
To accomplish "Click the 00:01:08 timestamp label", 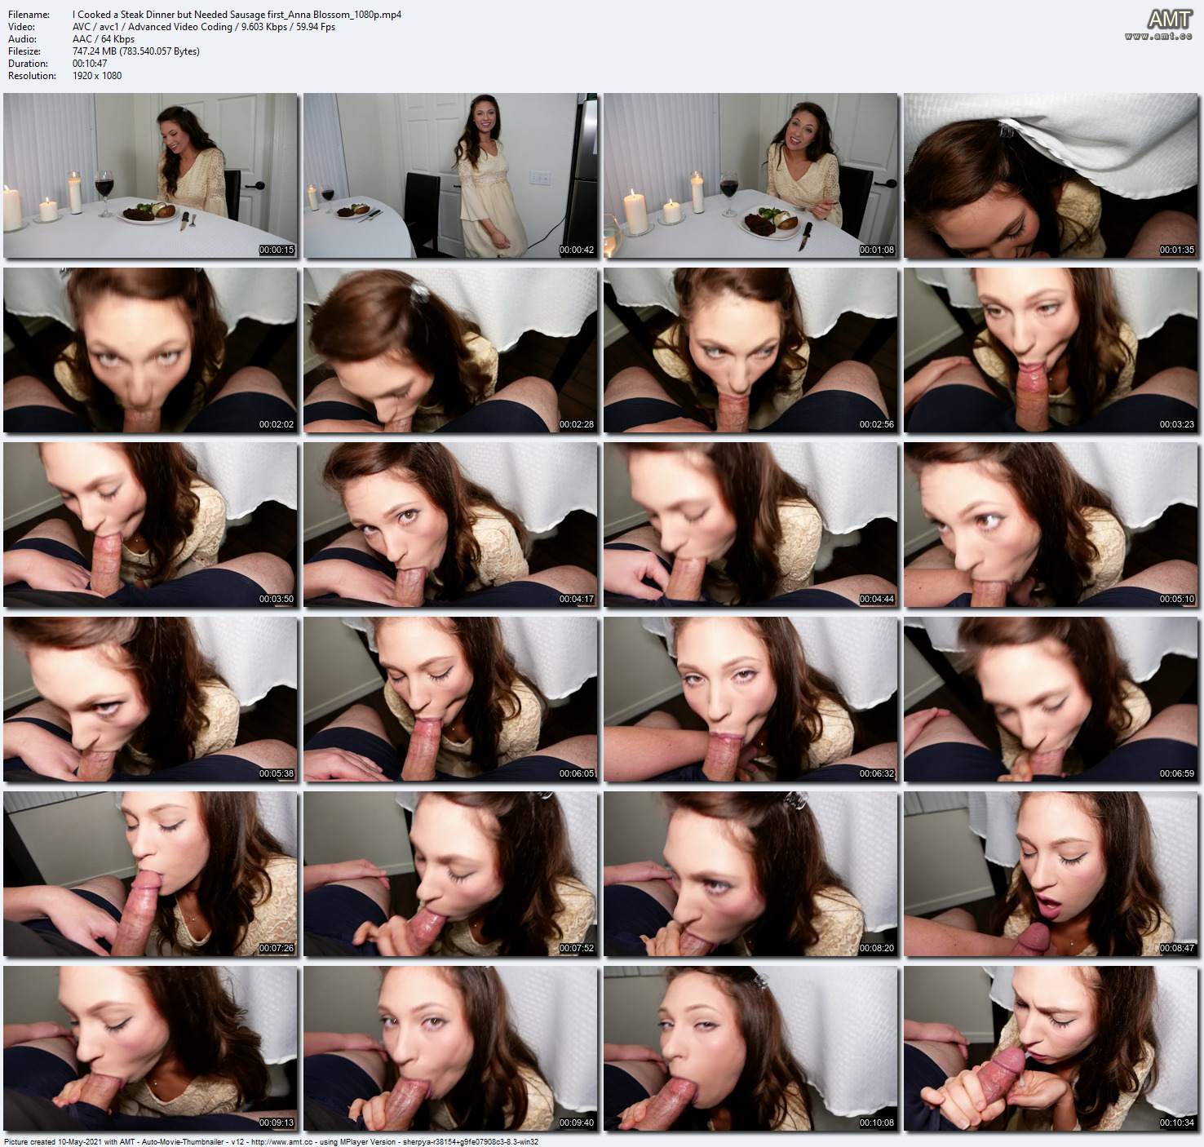I will tap(877, 250).
